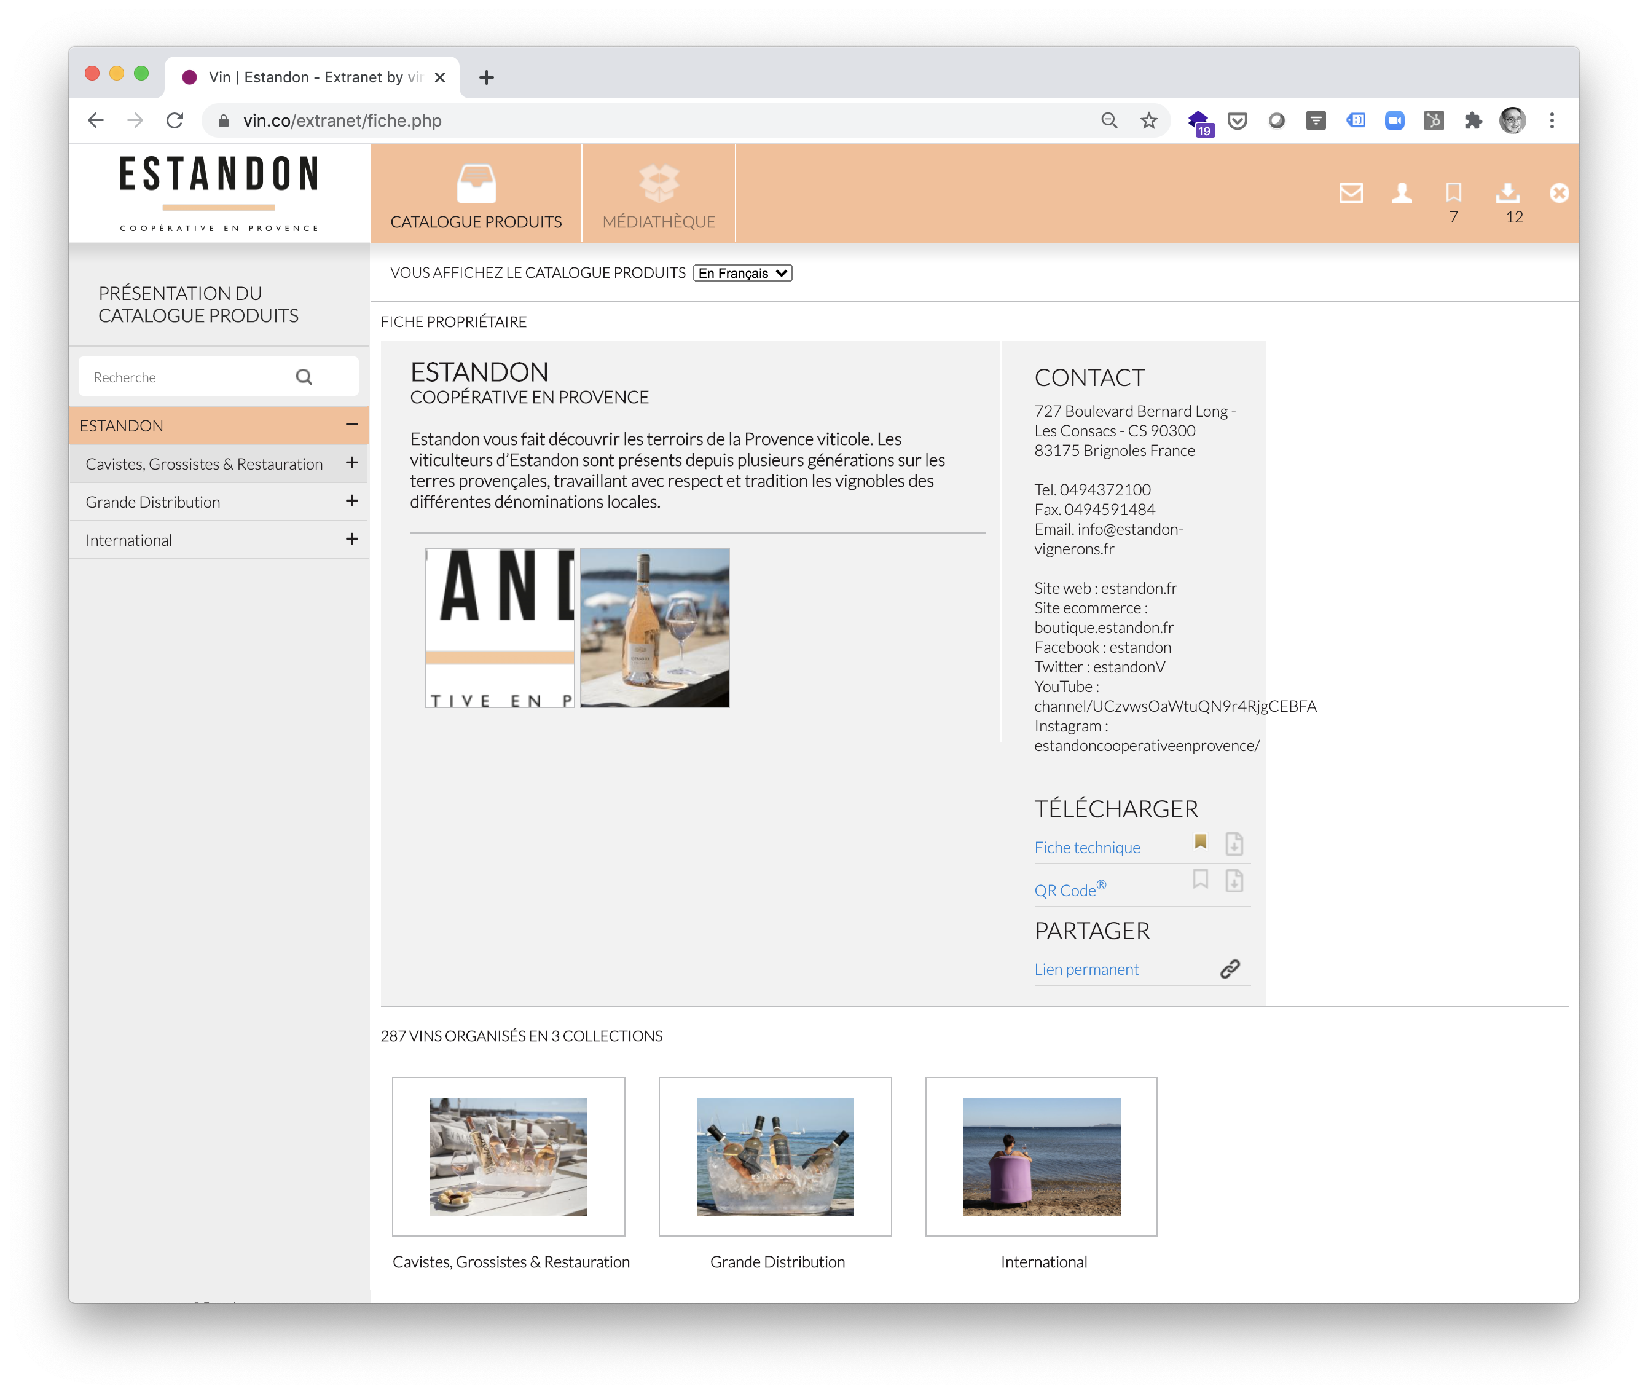The image size is (1648, 1394).
Task: Open the Catalogue Produits tab
Action: coord(476,194)
